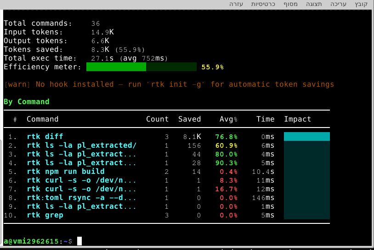Click the 76.8% average value
Screen dimensions: 374x250
pos(226,137)
